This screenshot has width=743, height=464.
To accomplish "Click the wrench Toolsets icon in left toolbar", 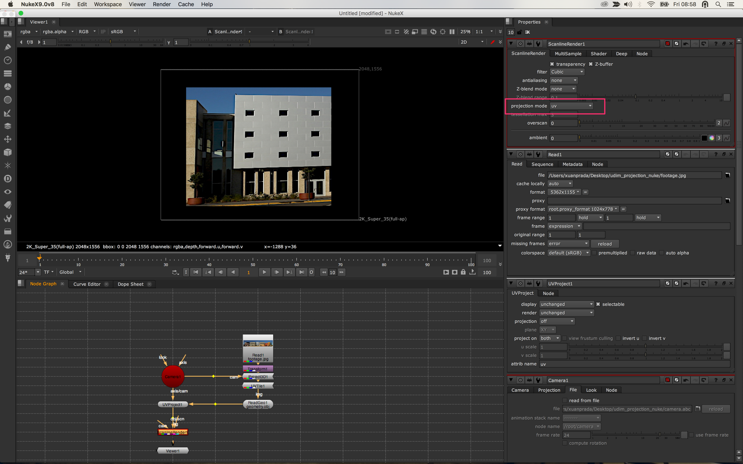I will (8, 218).
